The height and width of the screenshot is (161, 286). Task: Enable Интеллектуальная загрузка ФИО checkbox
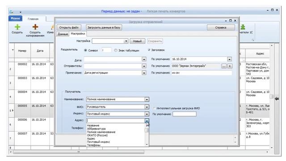154,108
